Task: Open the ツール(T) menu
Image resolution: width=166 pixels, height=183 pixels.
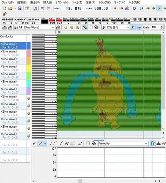Action: [77, 2]
